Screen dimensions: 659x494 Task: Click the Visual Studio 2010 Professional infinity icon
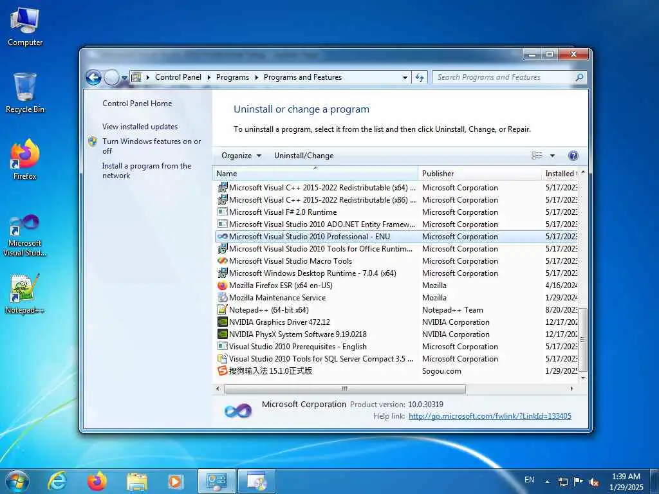(x=222, y=237)
